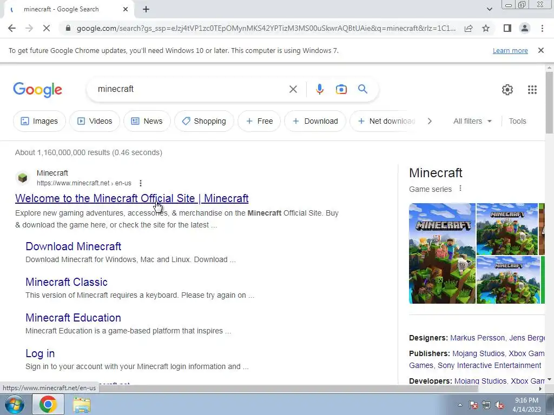The height and width of the screenshot is (415, 554).
Task: Open the Markus Persson designer link
Action: 477,338
